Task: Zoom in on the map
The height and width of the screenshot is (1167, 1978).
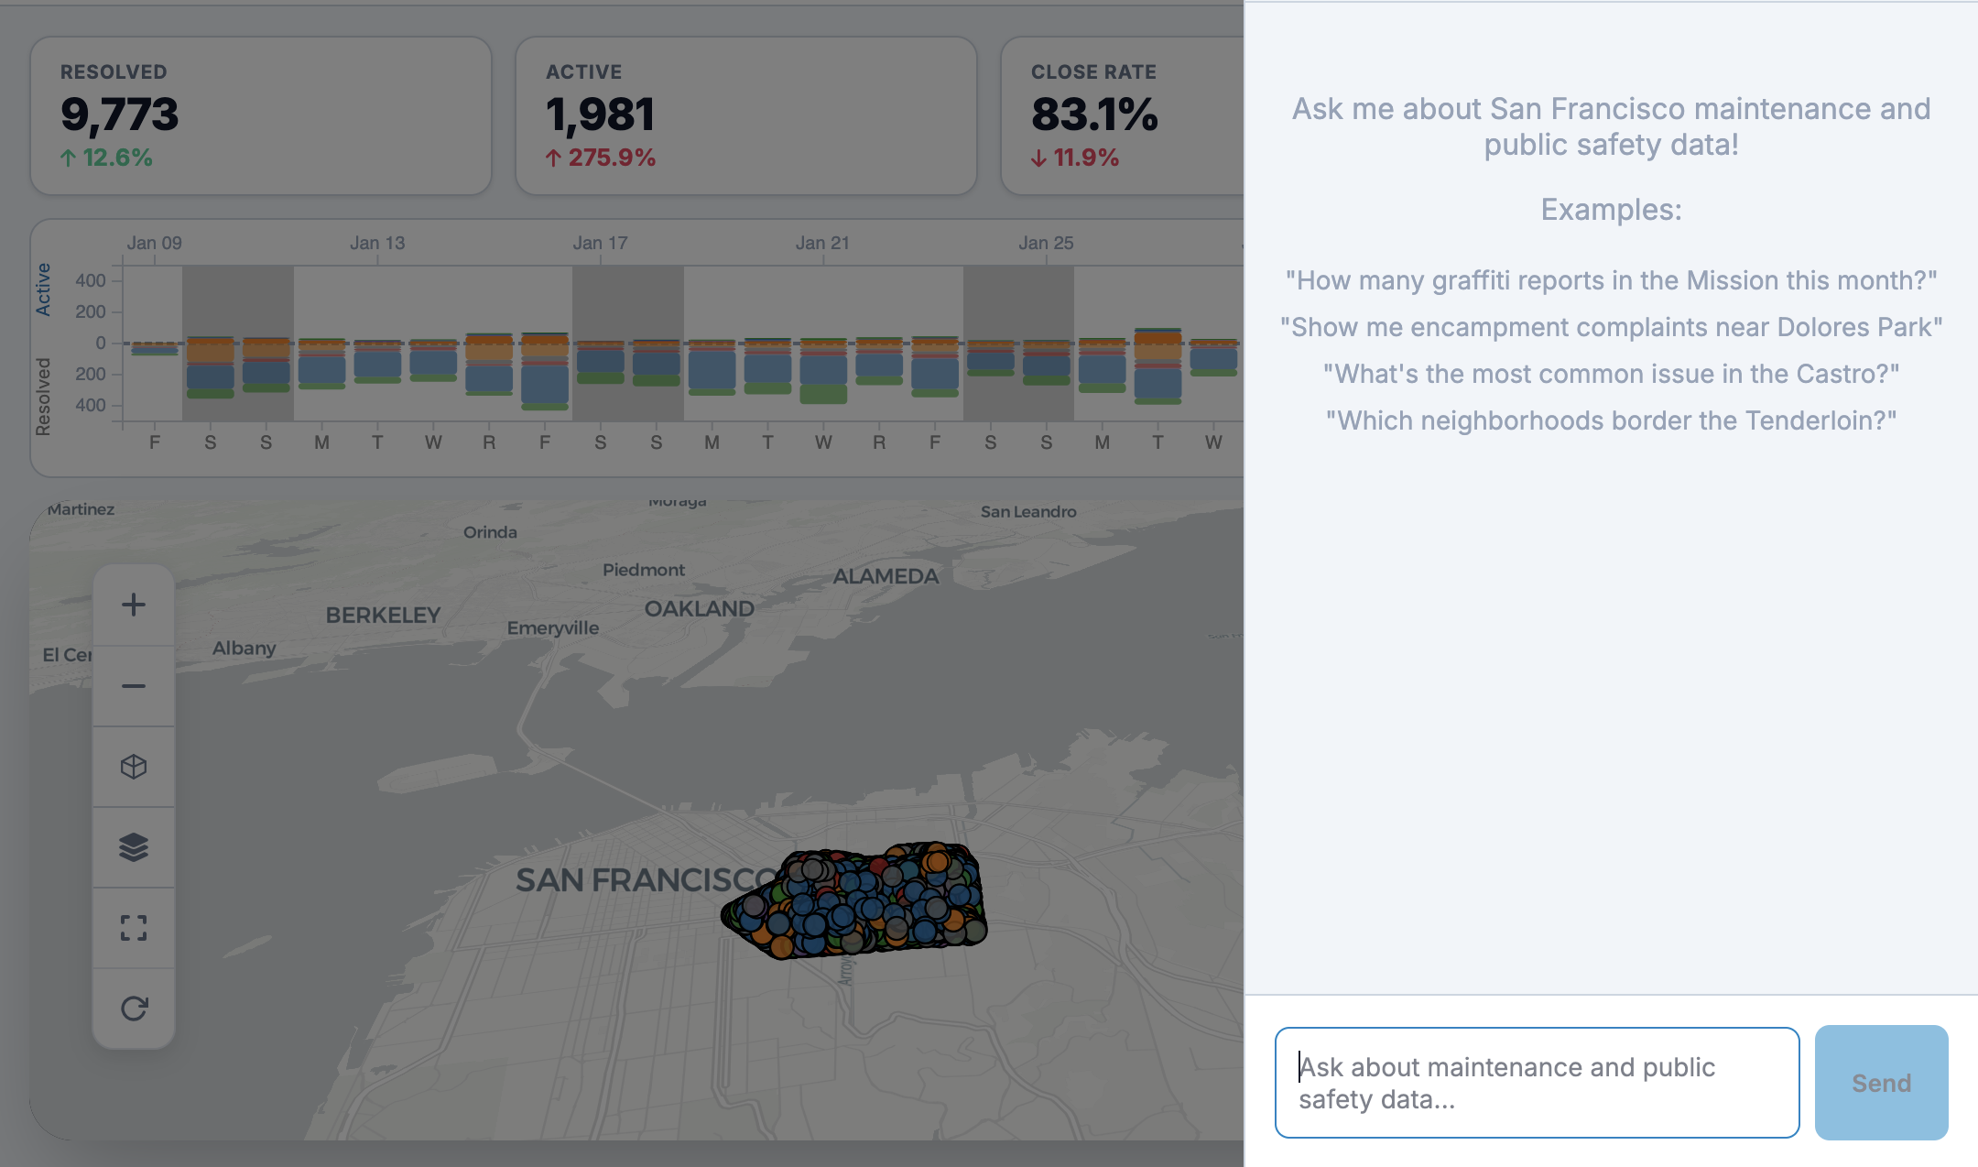Action: point(134,604)
